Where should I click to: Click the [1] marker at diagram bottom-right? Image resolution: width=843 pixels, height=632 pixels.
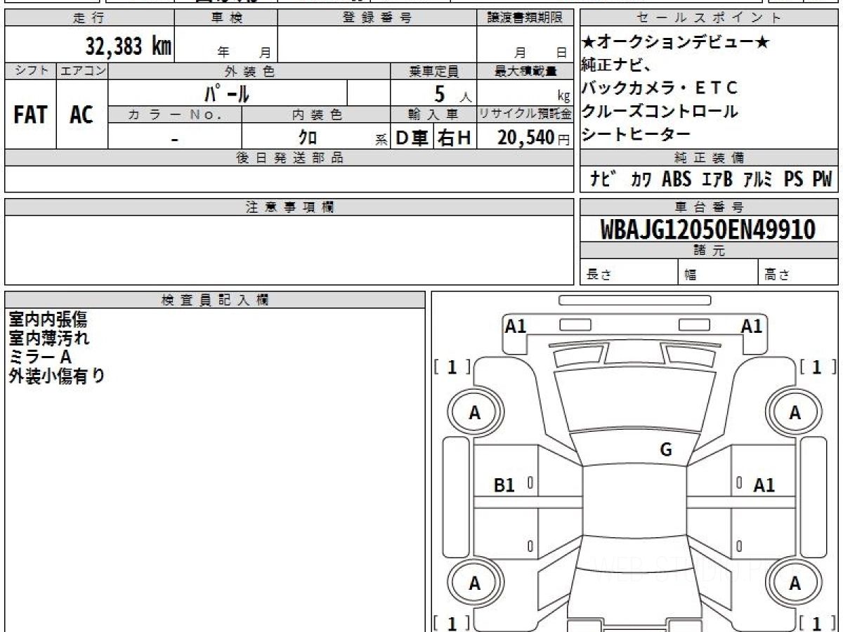[817, 623]
